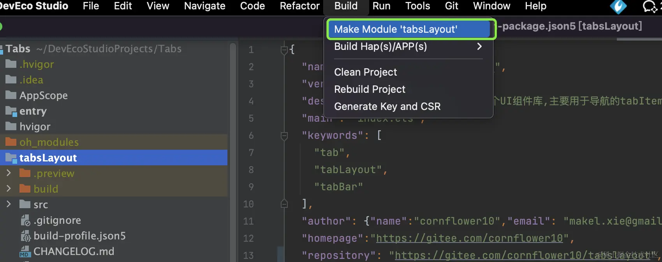
Task: Toggle fold marker at line 10 bracket
Action: point(284,204)
